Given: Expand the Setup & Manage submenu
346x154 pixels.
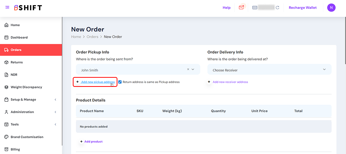Looking at the screenshot, I should point(55,100).
